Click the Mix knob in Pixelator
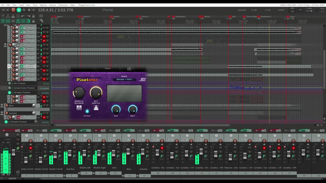326x183 pixels. coord(116,110)
